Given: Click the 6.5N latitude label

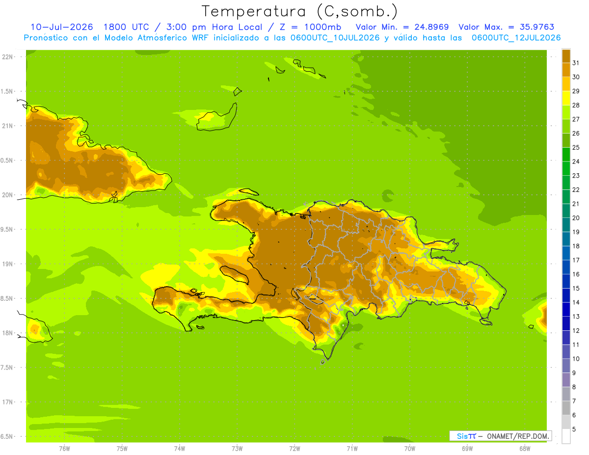Looking at the screenshot, I should coord(7,436).
